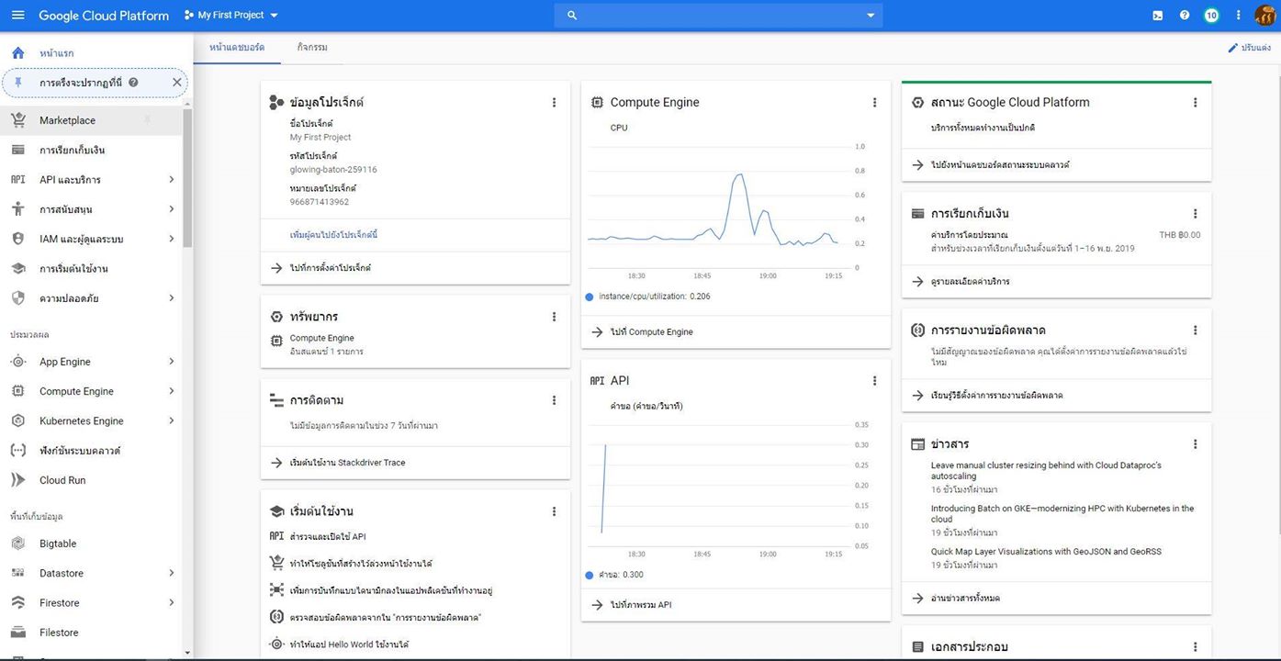Click the help icon in pinning hint
This screenshot has width=1281, height=661.
(x=133, y=83)
